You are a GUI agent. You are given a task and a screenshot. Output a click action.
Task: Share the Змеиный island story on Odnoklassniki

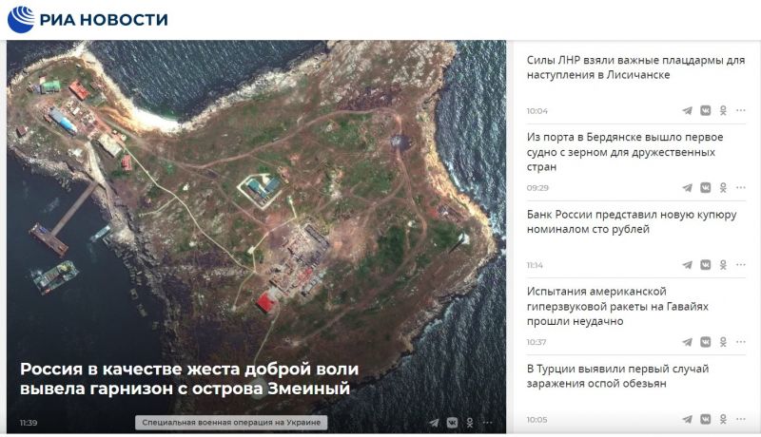(x=470, y=423)
